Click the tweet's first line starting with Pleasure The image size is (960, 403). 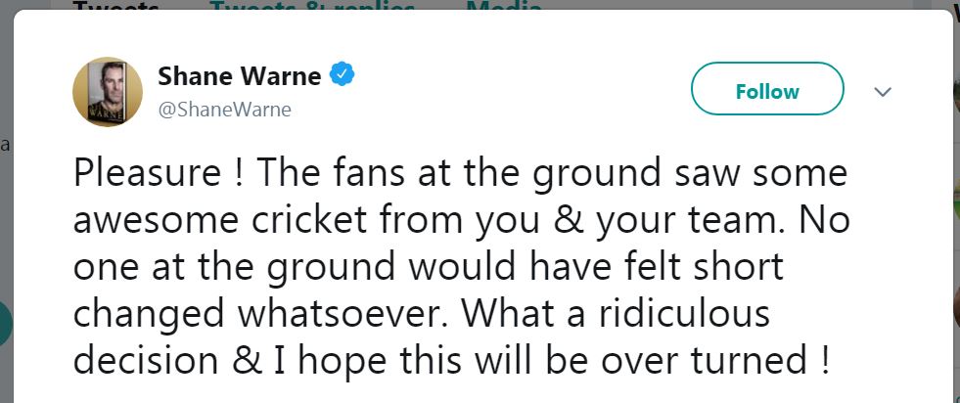pyautogui.click(x=460, y=175)
